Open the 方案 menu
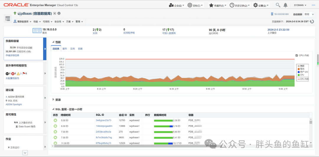 click(x=69, y=22)
